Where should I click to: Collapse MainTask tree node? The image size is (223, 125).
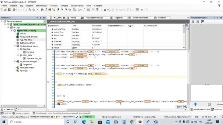(x=18, y=49)
